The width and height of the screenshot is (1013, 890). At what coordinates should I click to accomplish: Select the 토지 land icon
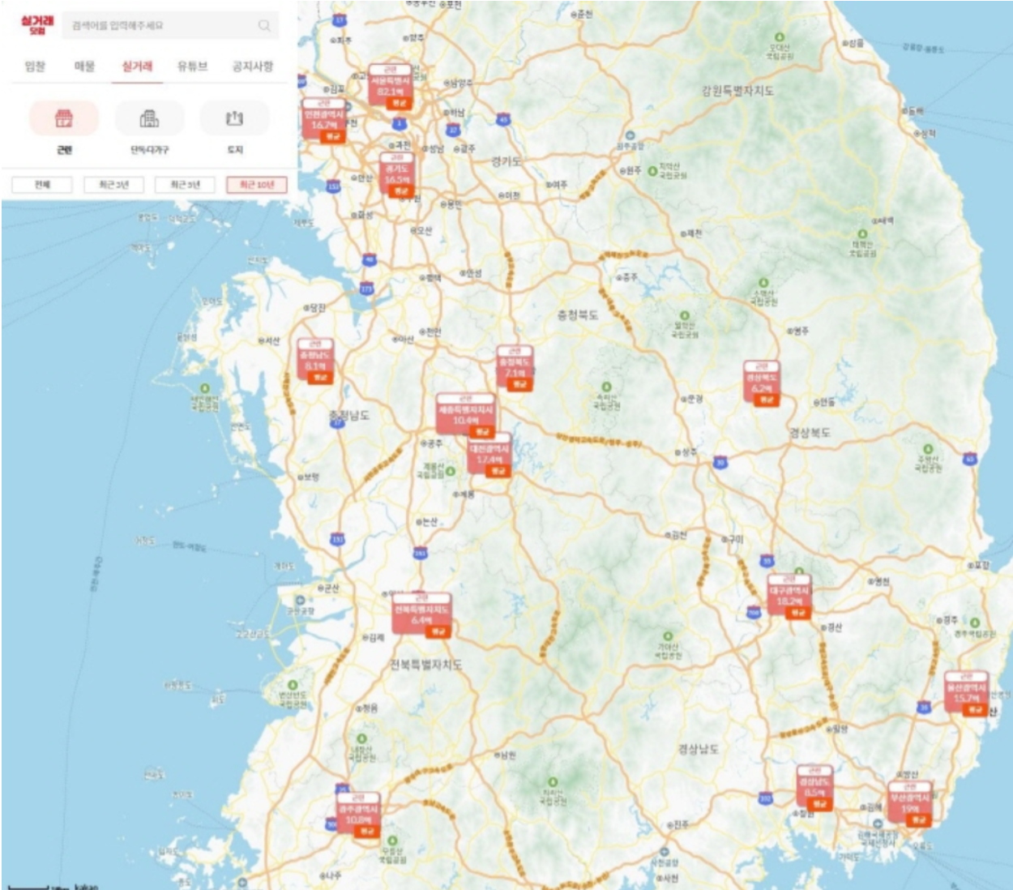tap(234, 119)
